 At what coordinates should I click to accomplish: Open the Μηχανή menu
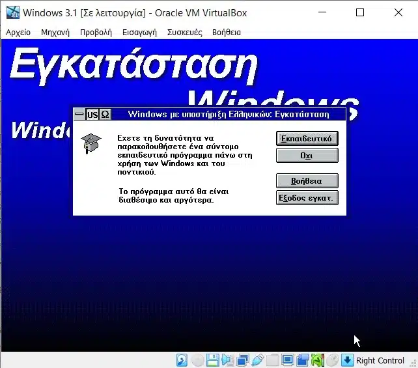click(55, 33)
